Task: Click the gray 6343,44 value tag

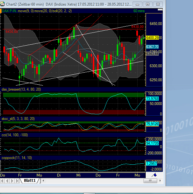Action: coord(152,53)
